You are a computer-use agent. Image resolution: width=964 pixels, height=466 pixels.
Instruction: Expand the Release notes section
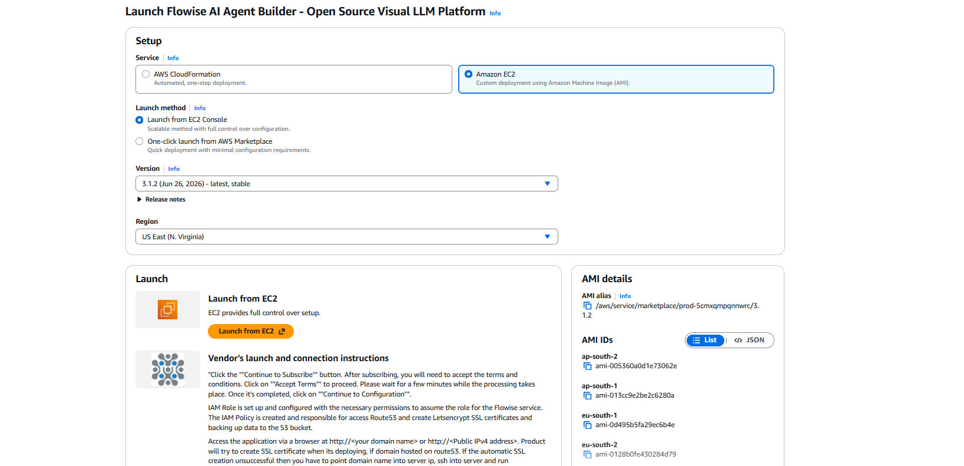point(161,200)
